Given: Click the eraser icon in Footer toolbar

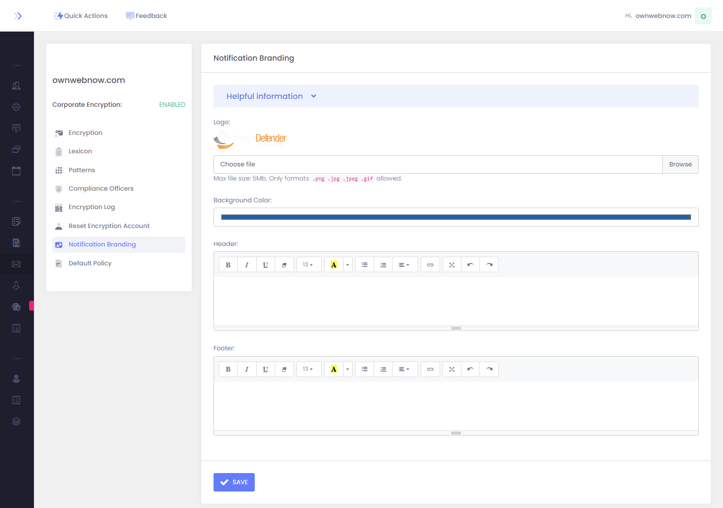Looking at the screenshot, I should click(x=284, y=369).
